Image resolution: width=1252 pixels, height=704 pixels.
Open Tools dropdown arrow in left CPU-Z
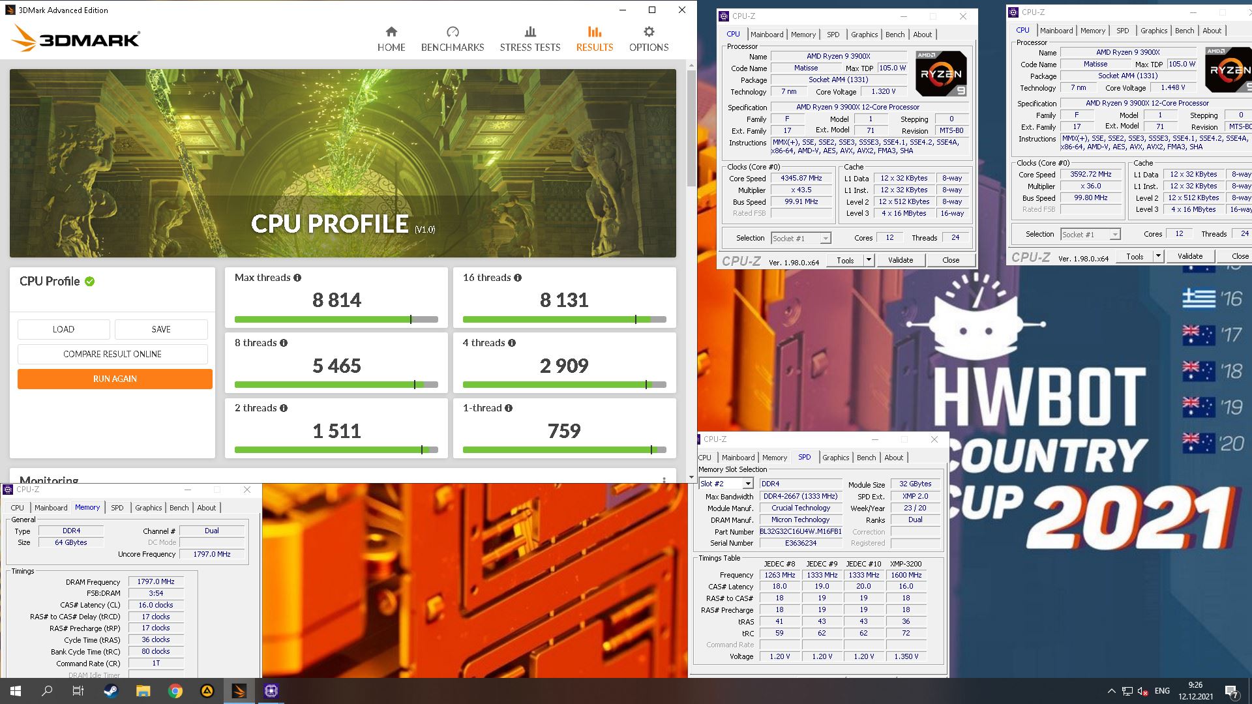click(x=869, y=260)
